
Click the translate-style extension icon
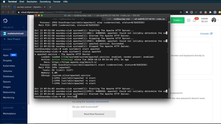pos(201,12)
